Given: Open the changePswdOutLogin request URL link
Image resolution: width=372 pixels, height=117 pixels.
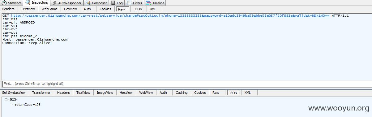Looking at the screenshot, I should click(x=170, y=15).
